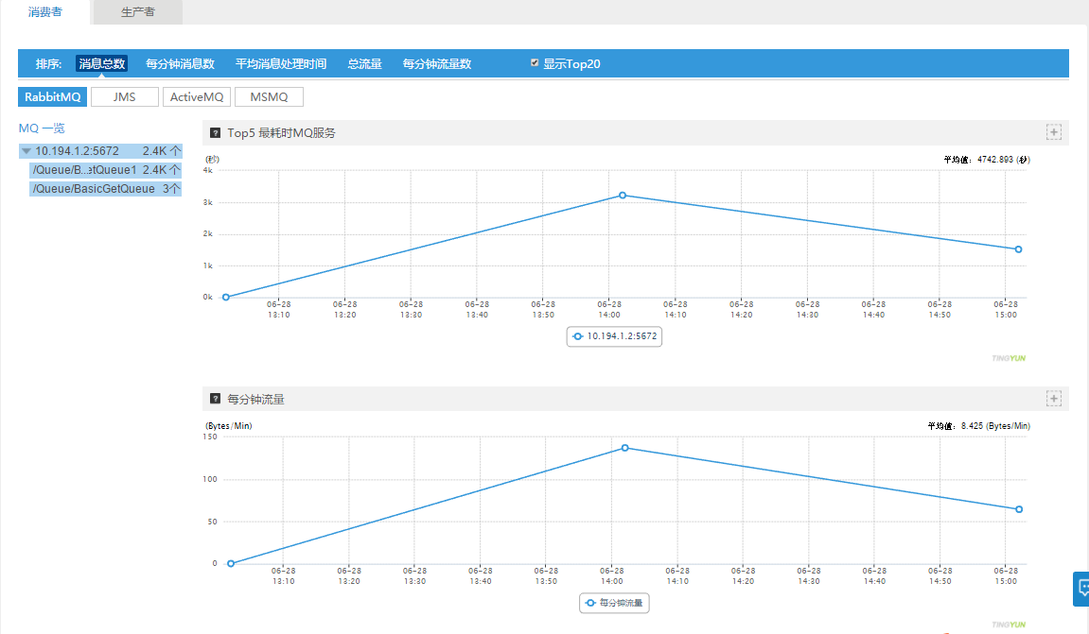Image resolution: width=1089 pixels, height=634 pixels.
Task: Toggle the 10.194.1.2:5672 legend entry
Action: click(x=615, y=336)
